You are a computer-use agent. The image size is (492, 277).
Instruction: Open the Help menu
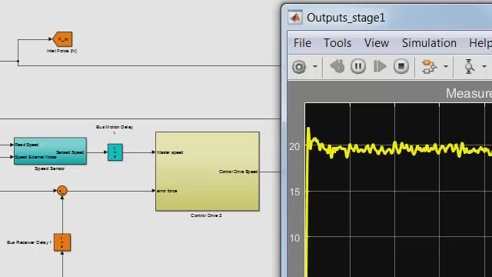click(x=480, y=43)
